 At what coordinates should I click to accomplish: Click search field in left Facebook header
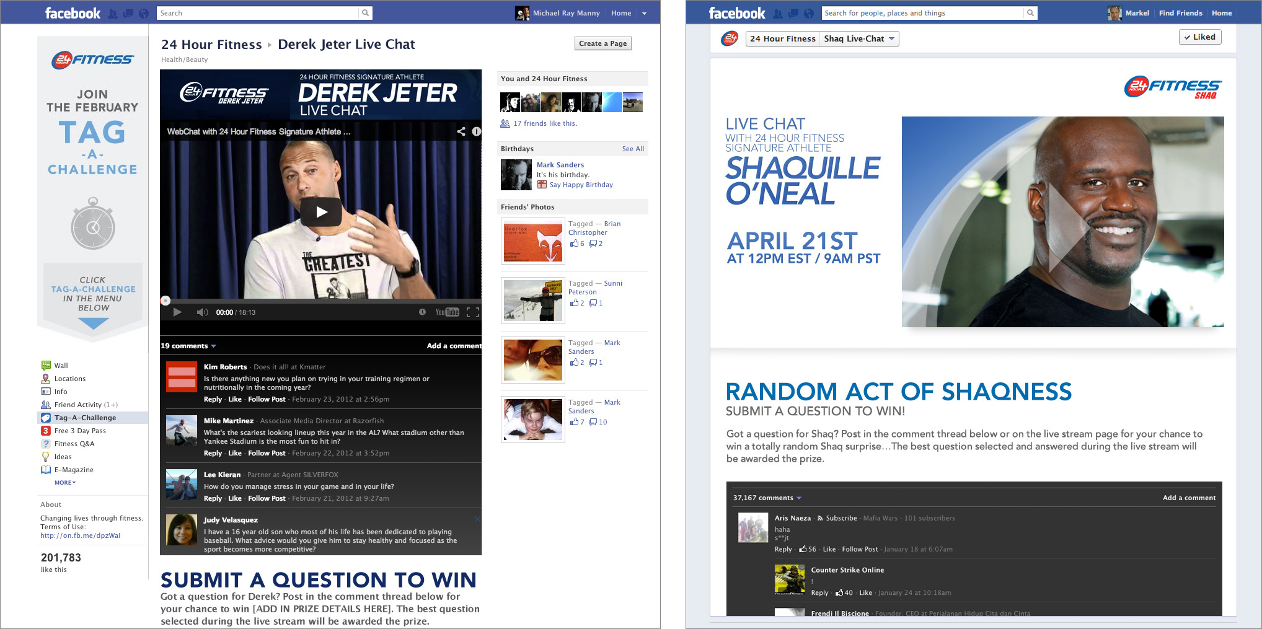click(x=258, y=13)
